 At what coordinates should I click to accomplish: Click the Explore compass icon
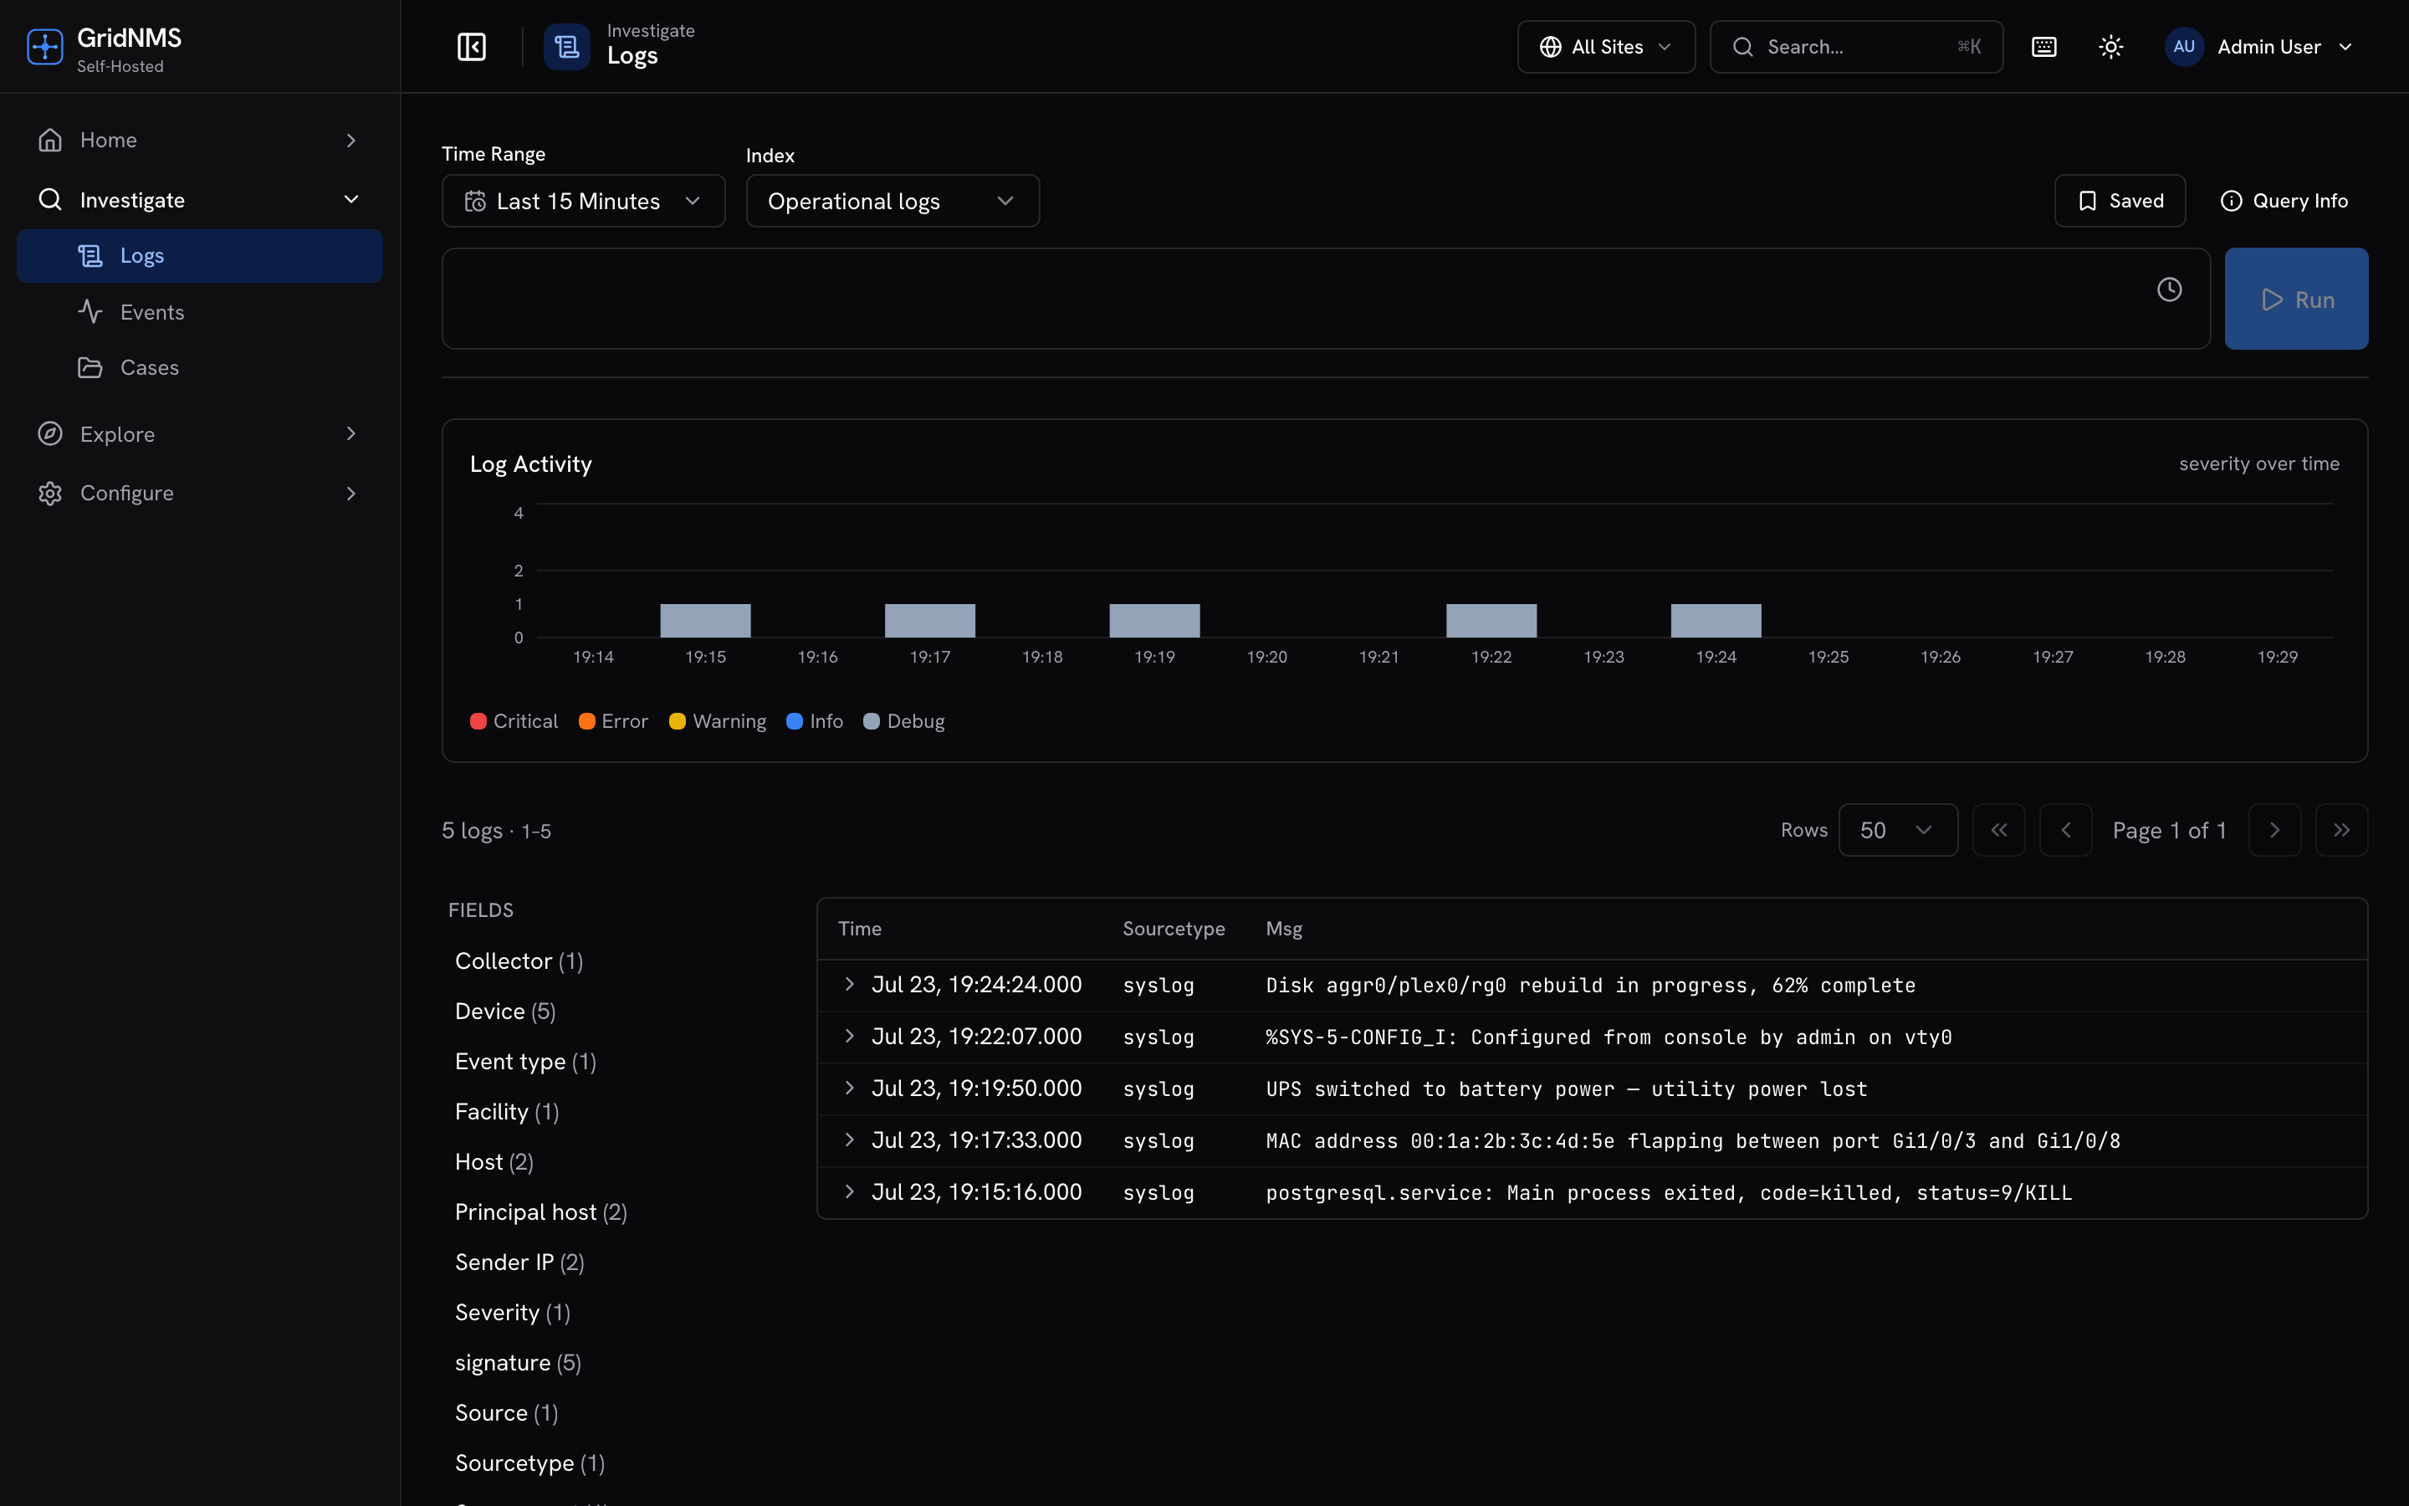click(x=50, y=434)
